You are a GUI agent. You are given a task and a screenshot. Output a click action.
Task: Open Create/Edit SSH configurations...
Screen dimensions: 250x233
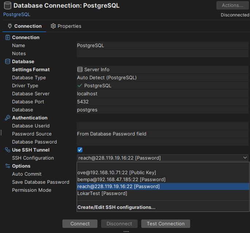click(163, 207)
